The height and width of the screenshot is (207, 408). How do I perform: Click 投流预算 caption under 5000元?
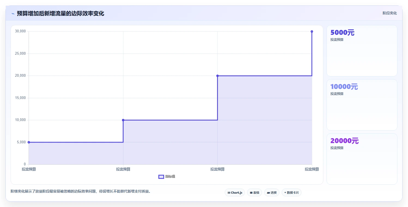(337, 39)
